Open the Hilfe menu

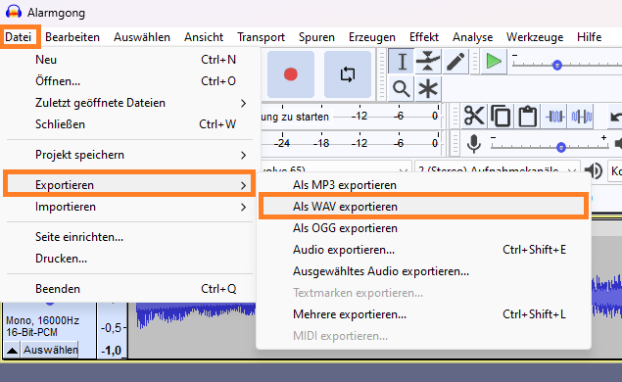(x=589, y=37)
